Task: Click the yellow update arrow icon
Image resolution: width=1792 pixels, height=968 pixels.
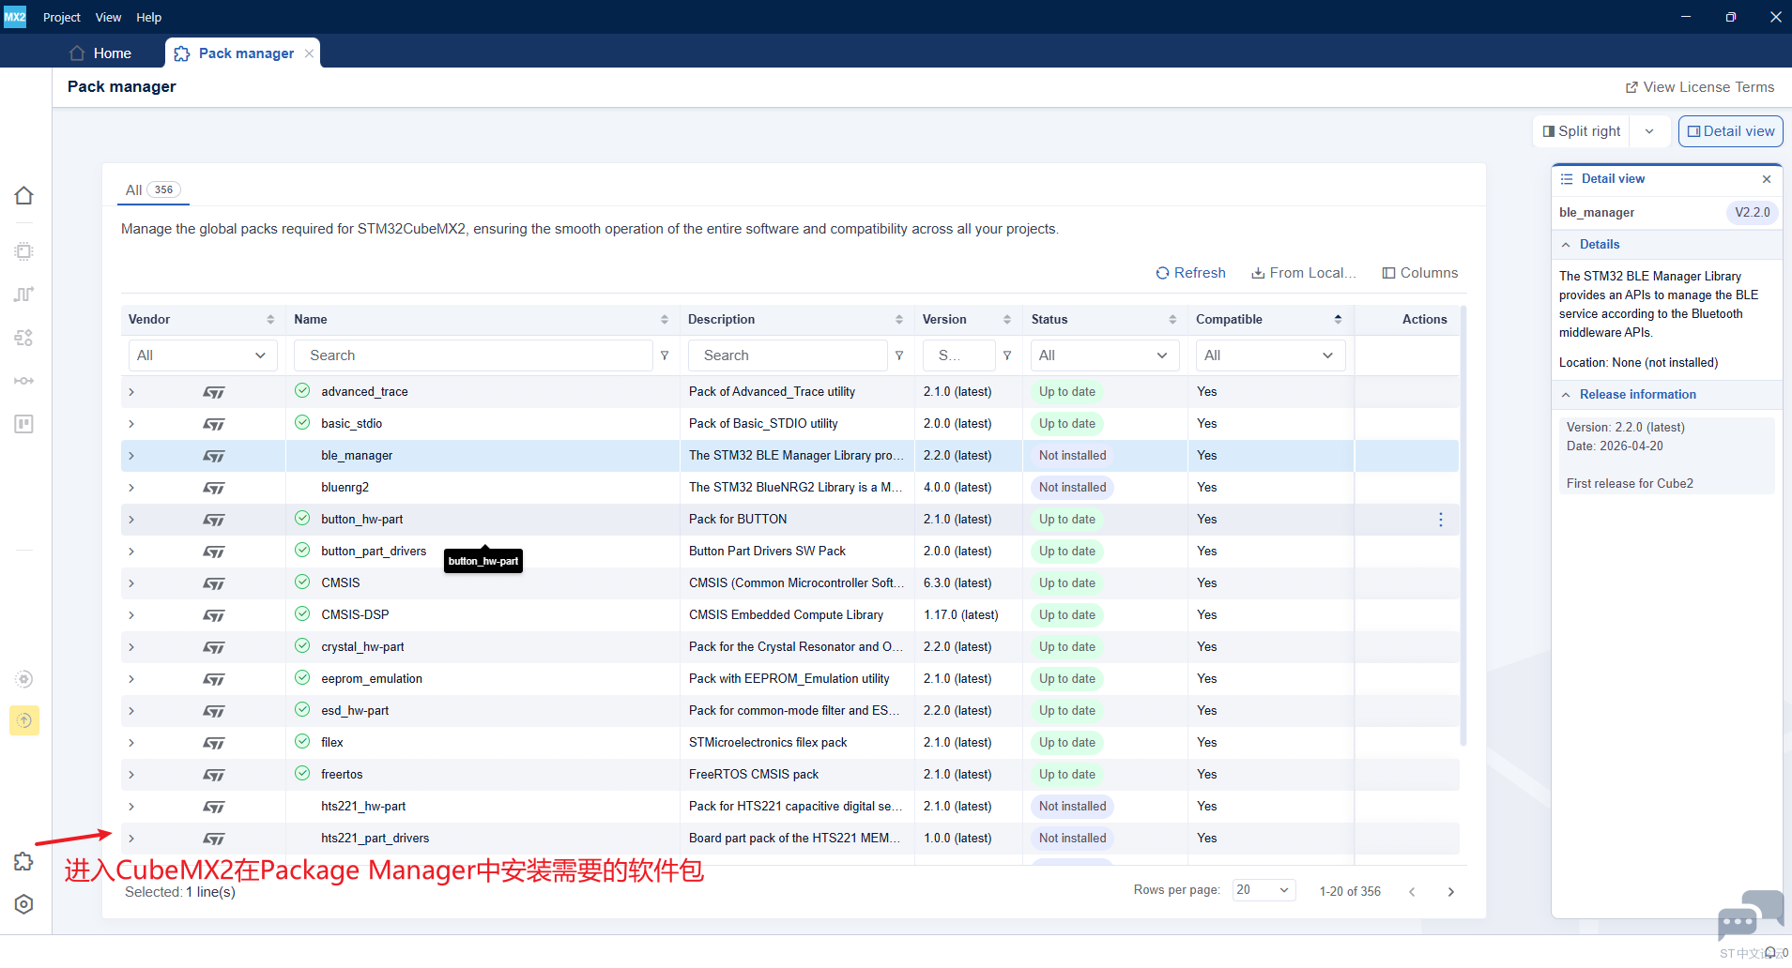Action: click(x=24, y=720)
